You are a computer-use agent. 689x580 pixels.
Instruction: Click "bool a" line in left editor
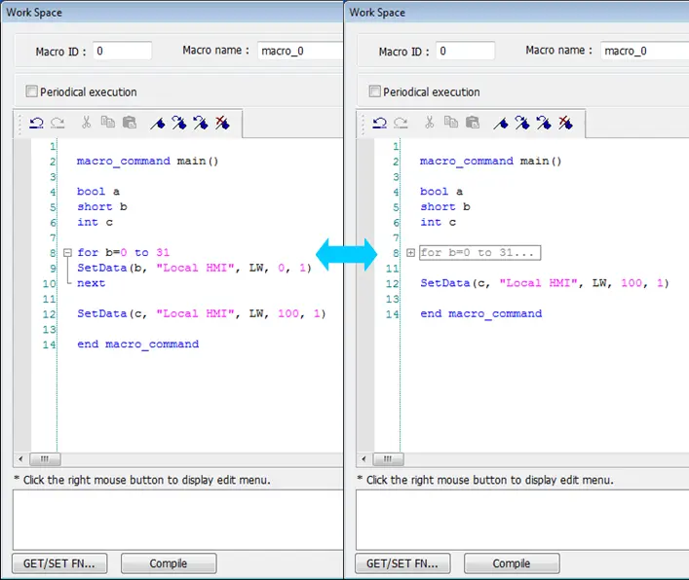click(98, 192)
